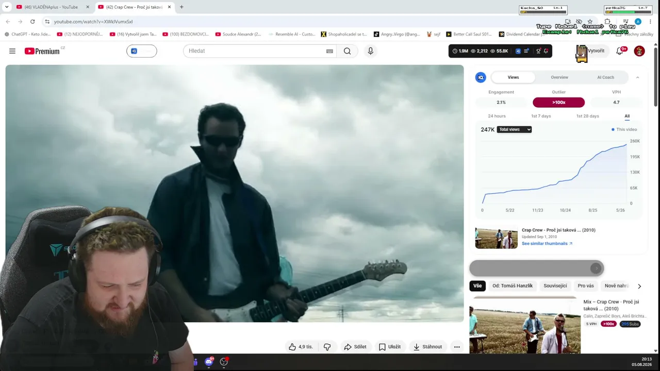The height and width of the screenshot is (371, 660).
Task: Select the All time range
Action: 627,116
